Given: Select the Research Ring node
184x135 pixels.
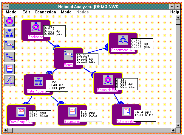Looking at the screenshot, I should tap(108, 82).
